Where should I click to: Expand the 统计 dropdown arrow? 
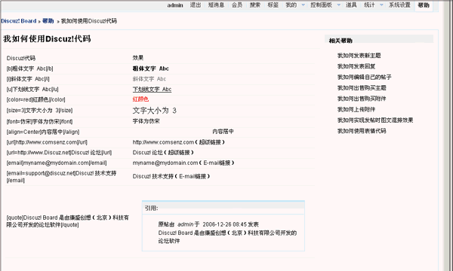(x=381, y=5)
